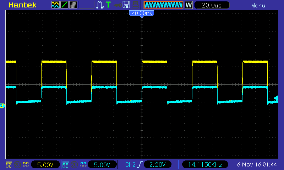This screenshot has width=284, height=170.
Task: Click the grayed printer icon
Action: click(135, 5)
